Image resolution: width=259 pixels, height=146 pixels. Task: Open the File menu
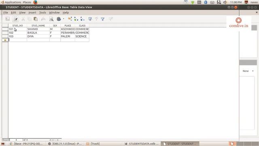(x=6, y=13)
